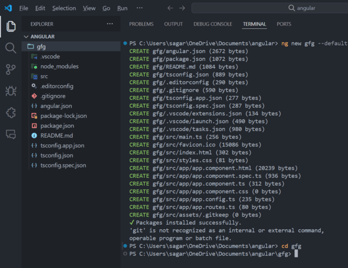Open the Selection menu
The width and height of the screenshot is (348, 268).
64,8
